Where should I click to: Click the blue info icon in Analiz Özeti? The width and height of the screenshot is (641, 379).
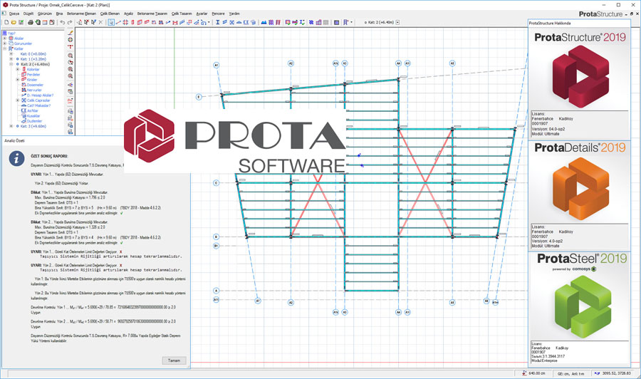16,158
